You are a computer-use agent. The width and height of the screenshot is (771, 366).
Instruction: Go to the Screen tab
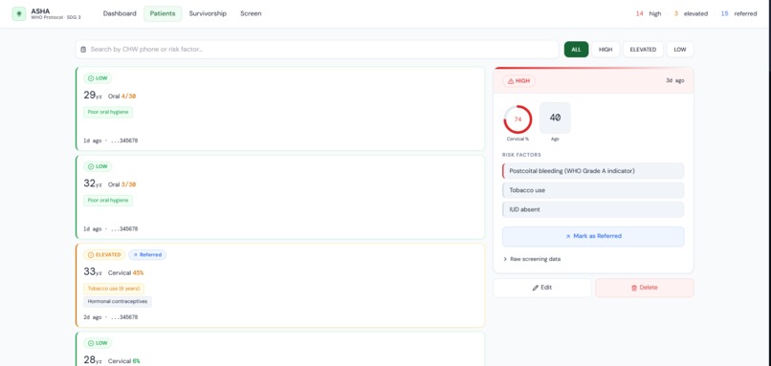point(251,13)
